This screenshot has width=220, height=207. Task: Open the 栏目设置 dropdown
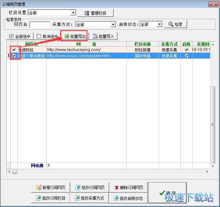pyautogui.click(x=73, y=13)
